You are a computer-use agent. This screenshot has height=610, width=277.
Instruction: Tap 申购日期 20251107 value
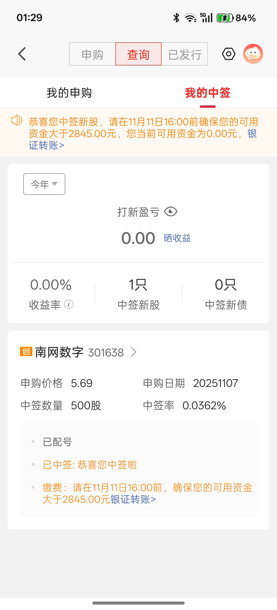click(216, 383)
